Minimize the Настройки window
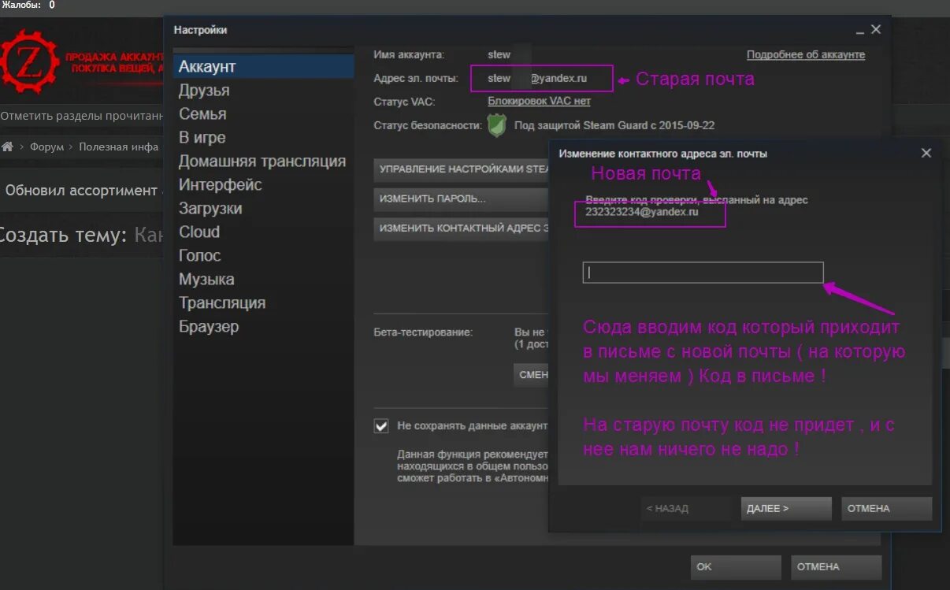Image resolution: width=950 pixels, height=590 pixels. click(859, 31)
